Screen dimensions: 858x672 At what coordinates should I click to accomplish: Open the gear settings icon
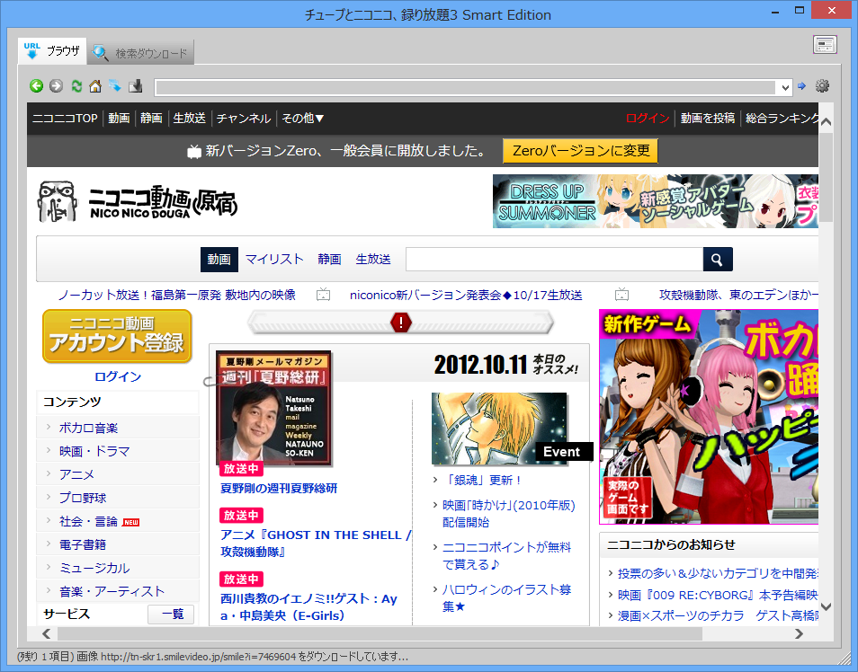[x=822, y=86]
